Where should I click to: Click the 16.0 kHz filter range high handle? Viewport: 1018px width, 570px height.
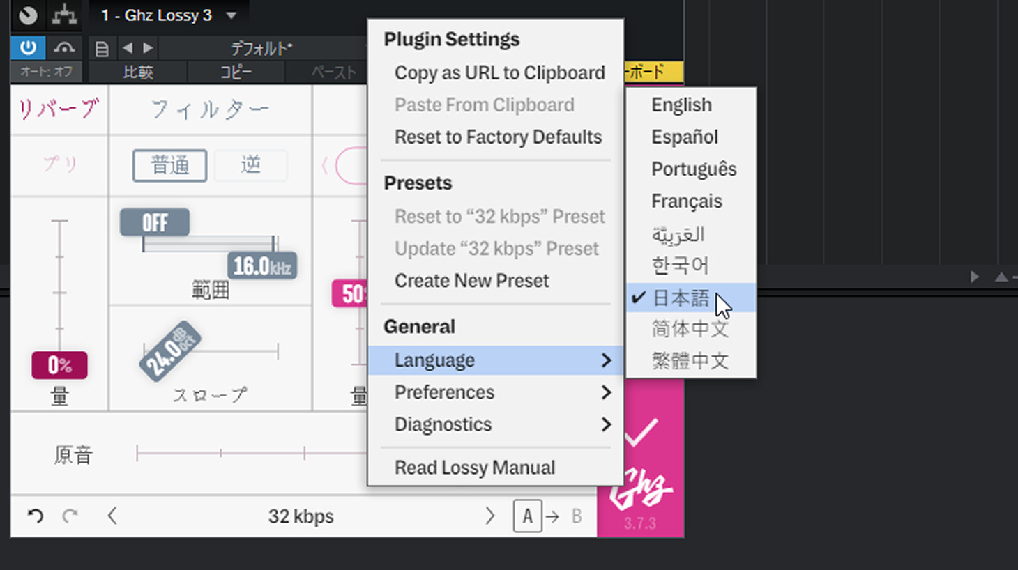(262, 265)
